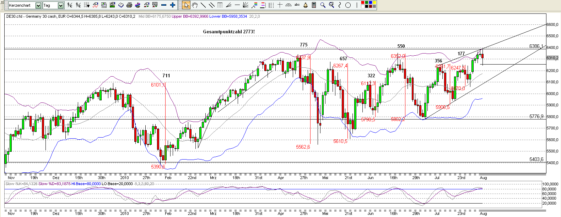The image size is (561, 217).
Task: Select the freehand squiggle drawing tool
Action: 340,5
